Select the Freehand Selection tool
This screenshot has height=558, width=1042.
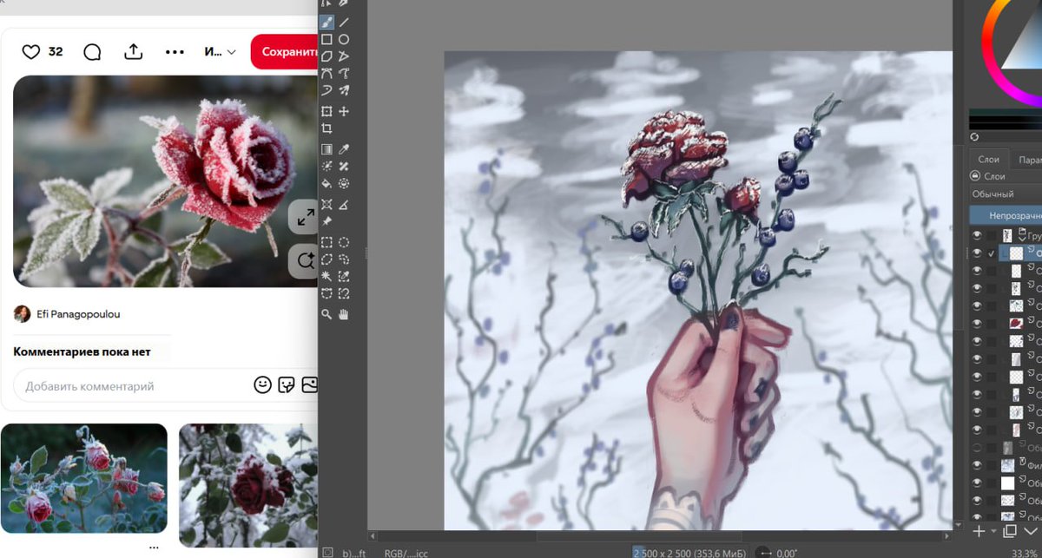click(344, 259)
